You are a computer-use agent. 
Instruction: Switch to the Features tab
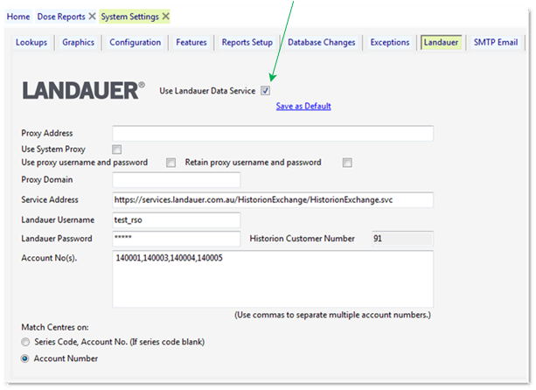coord(191,42)
